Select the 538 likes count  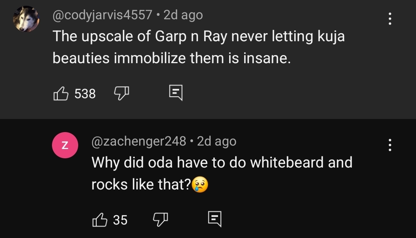[85, 94]
